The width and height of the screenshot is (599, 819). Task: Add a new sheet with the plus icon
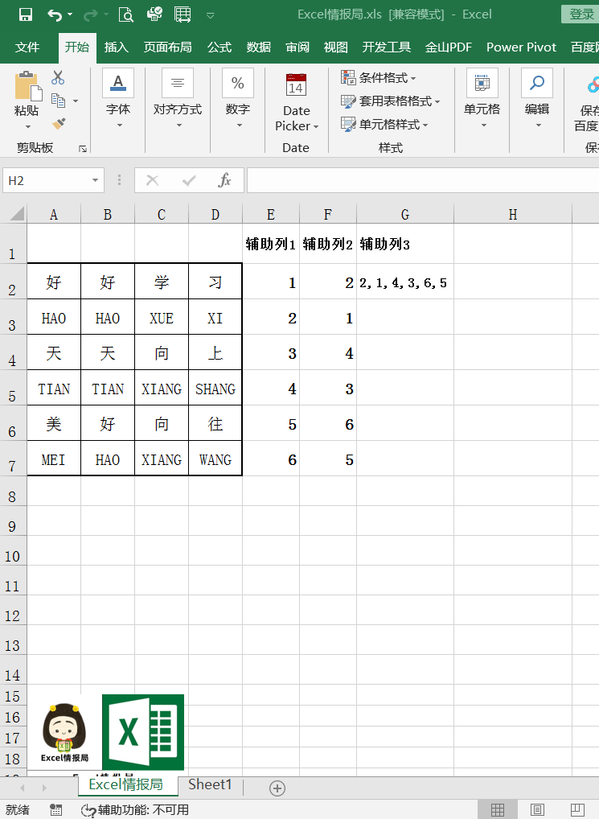(x=277, y=788)
